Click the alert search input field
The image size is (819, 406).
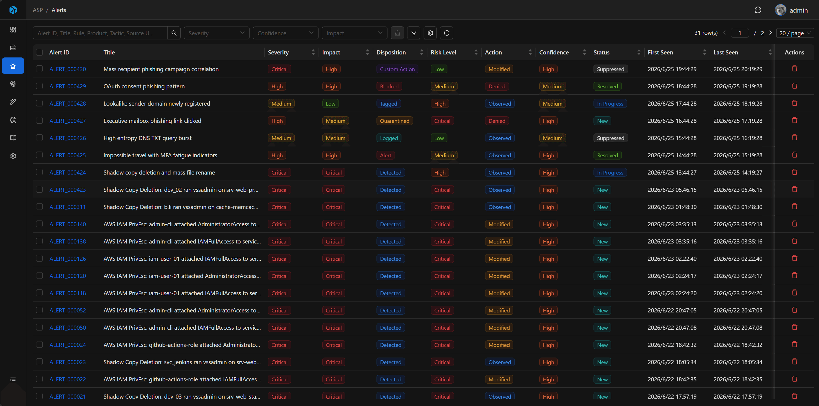100,33
